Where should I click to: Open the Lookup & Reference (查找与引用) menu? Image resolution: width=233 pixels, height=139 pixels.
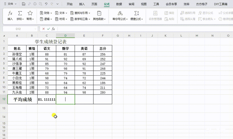(x=80, y=13)
